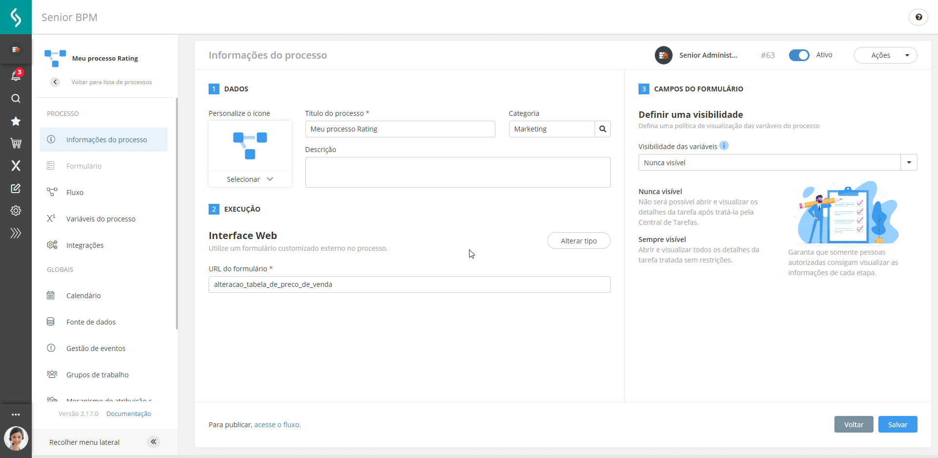This screenshot has height=458, width=938.
Task: Select the search icon in the sidebar
Action: click(x=16, y=98)
